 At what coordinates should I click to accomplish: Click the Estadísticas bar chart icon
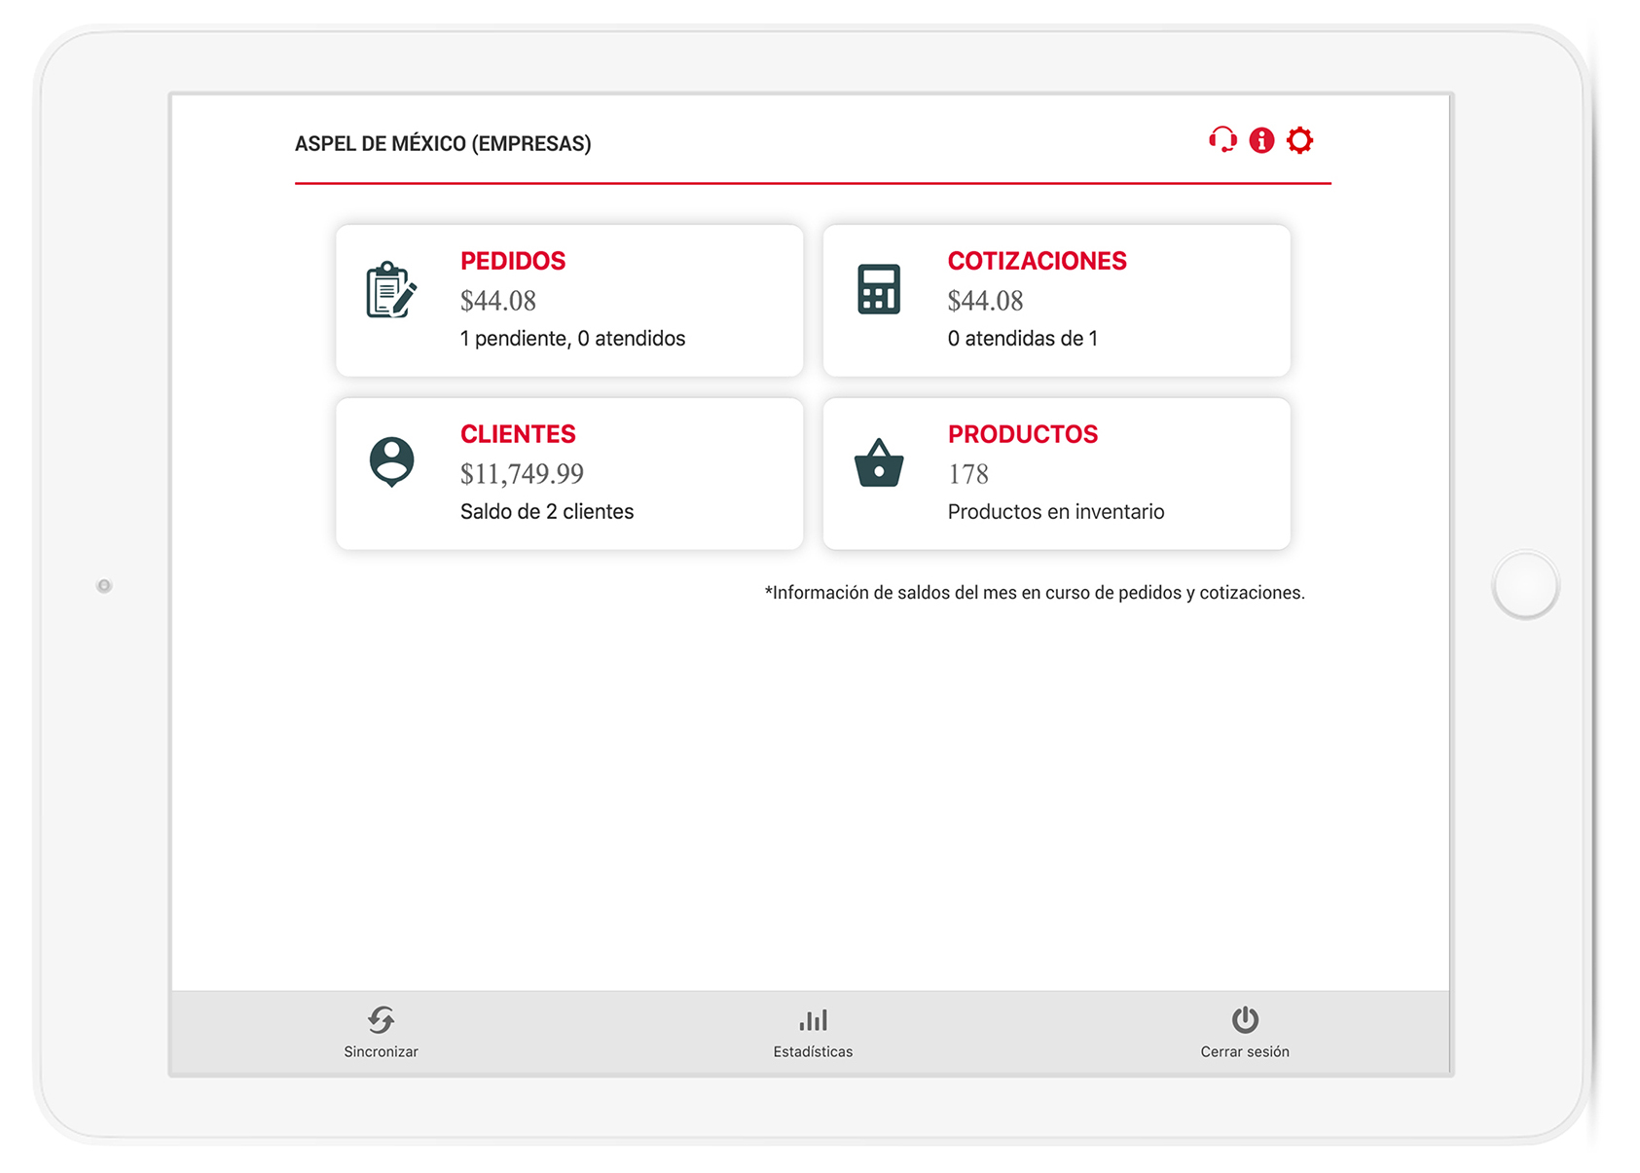pyautogui.click(x=813, y=1020)
